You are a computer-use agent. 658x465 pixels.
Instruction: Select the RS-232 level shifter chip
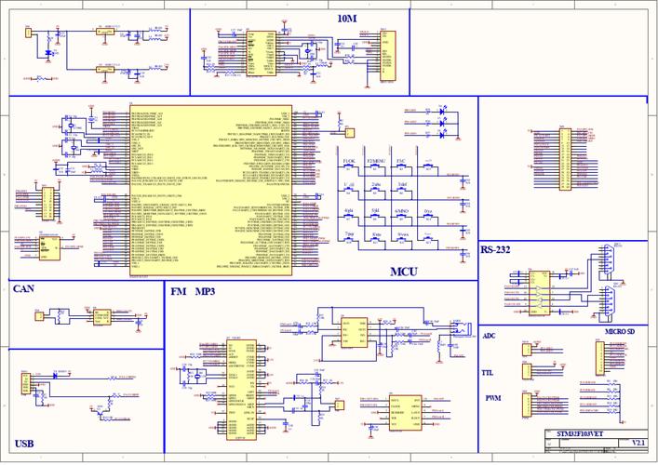[539, 293]
